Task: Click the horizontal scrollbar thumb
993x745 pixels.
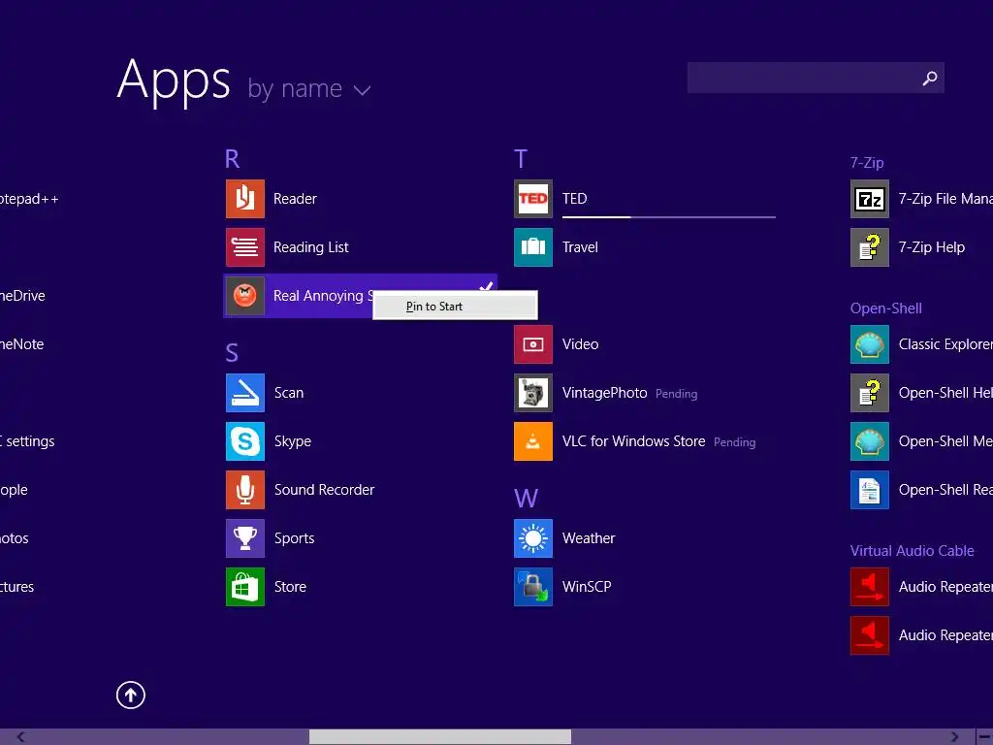Action: pos(440,737)
